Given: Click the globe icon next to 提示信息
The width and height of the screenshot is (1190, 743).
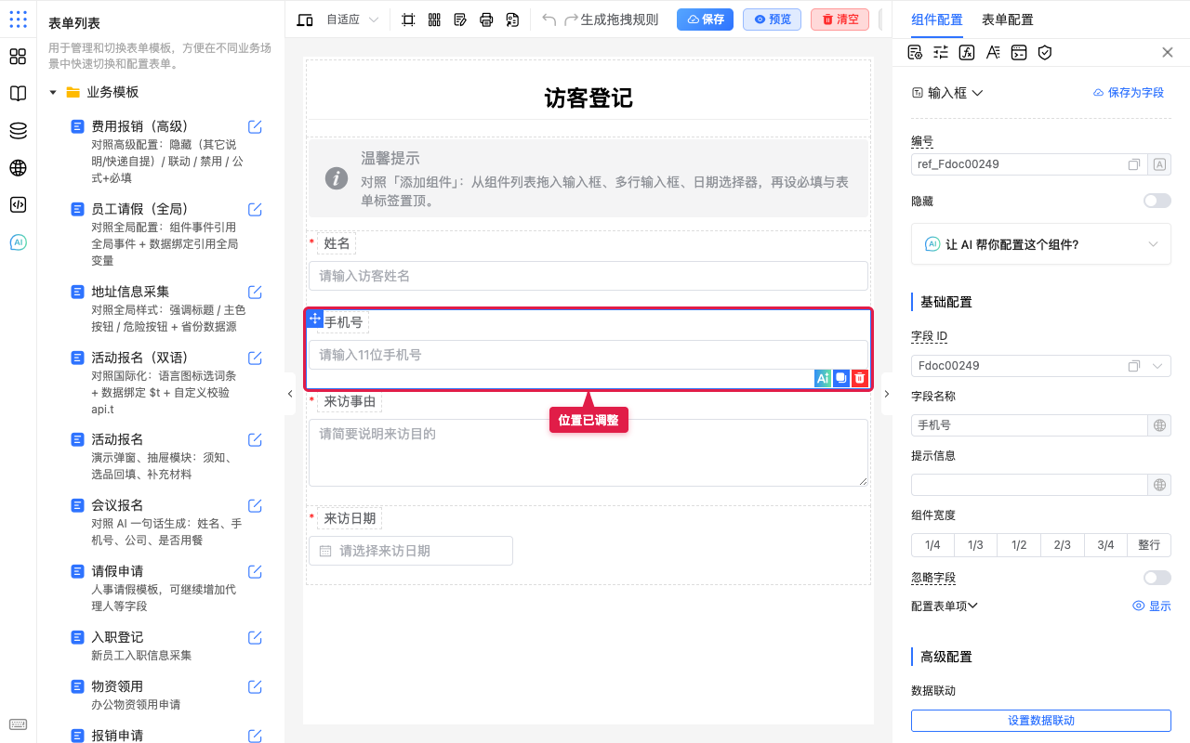Looking at the screenshot, I should coord(1159,485).
